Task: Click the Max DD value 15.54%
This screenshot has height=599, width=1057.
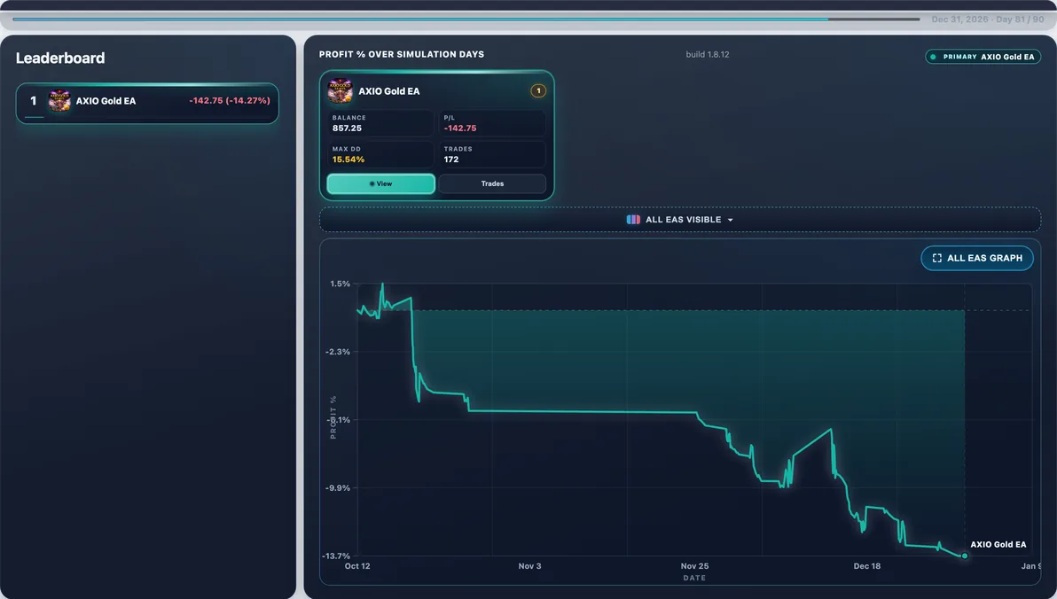Action: 348,159
